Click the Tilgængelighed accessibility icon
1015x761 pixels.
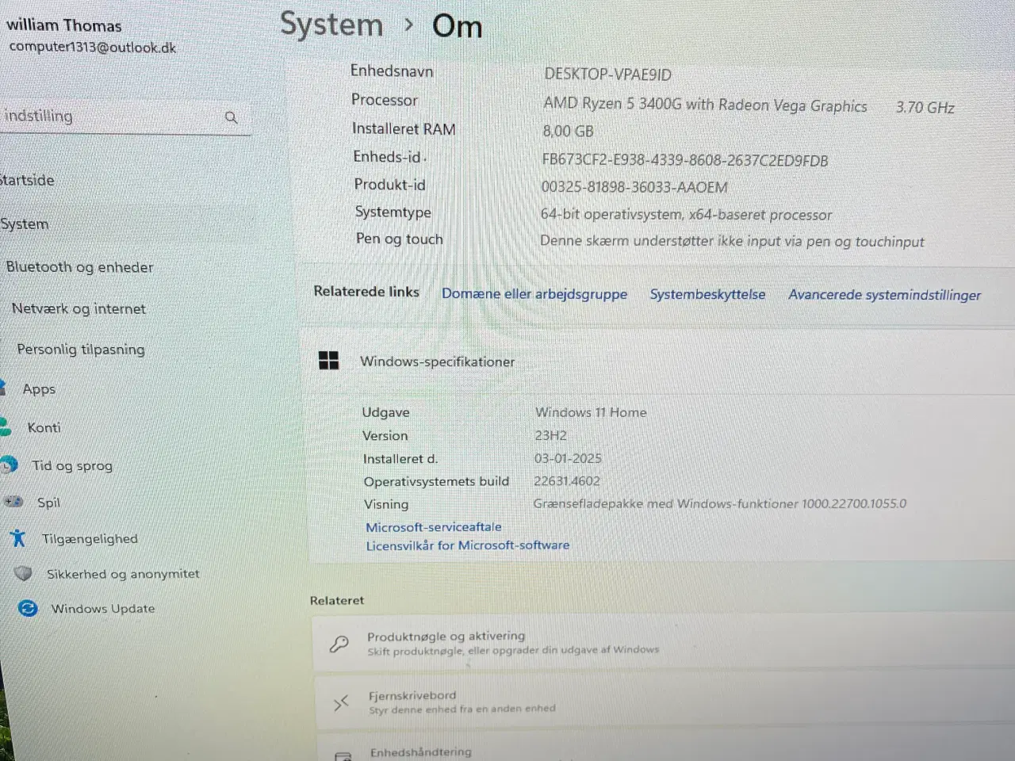coord(18,538)
